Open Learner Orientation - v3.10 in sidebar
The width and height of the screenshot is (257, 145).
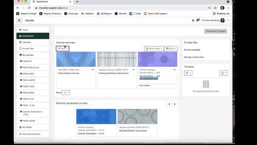(33, 113)
